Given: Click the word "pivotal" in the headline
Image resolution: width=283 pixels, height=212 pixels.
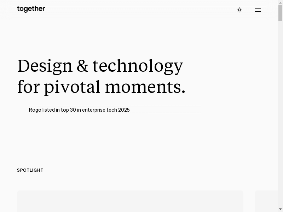Looking at the screenshot, I should click(72, 87).
